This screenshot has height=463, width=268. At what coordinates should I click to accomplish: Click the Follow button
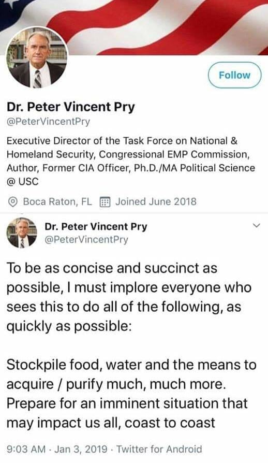click(x=235, y=75)
